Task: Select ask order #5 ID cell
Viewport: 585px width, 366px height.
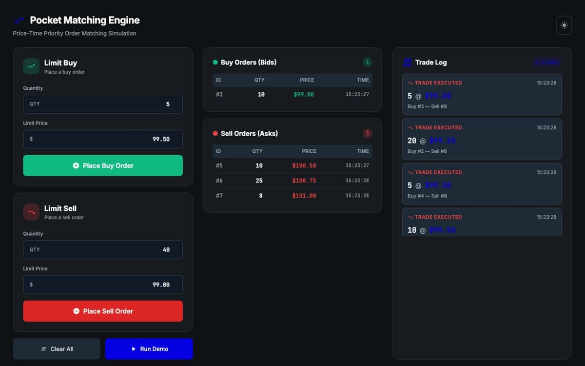Action: [219, 166]
